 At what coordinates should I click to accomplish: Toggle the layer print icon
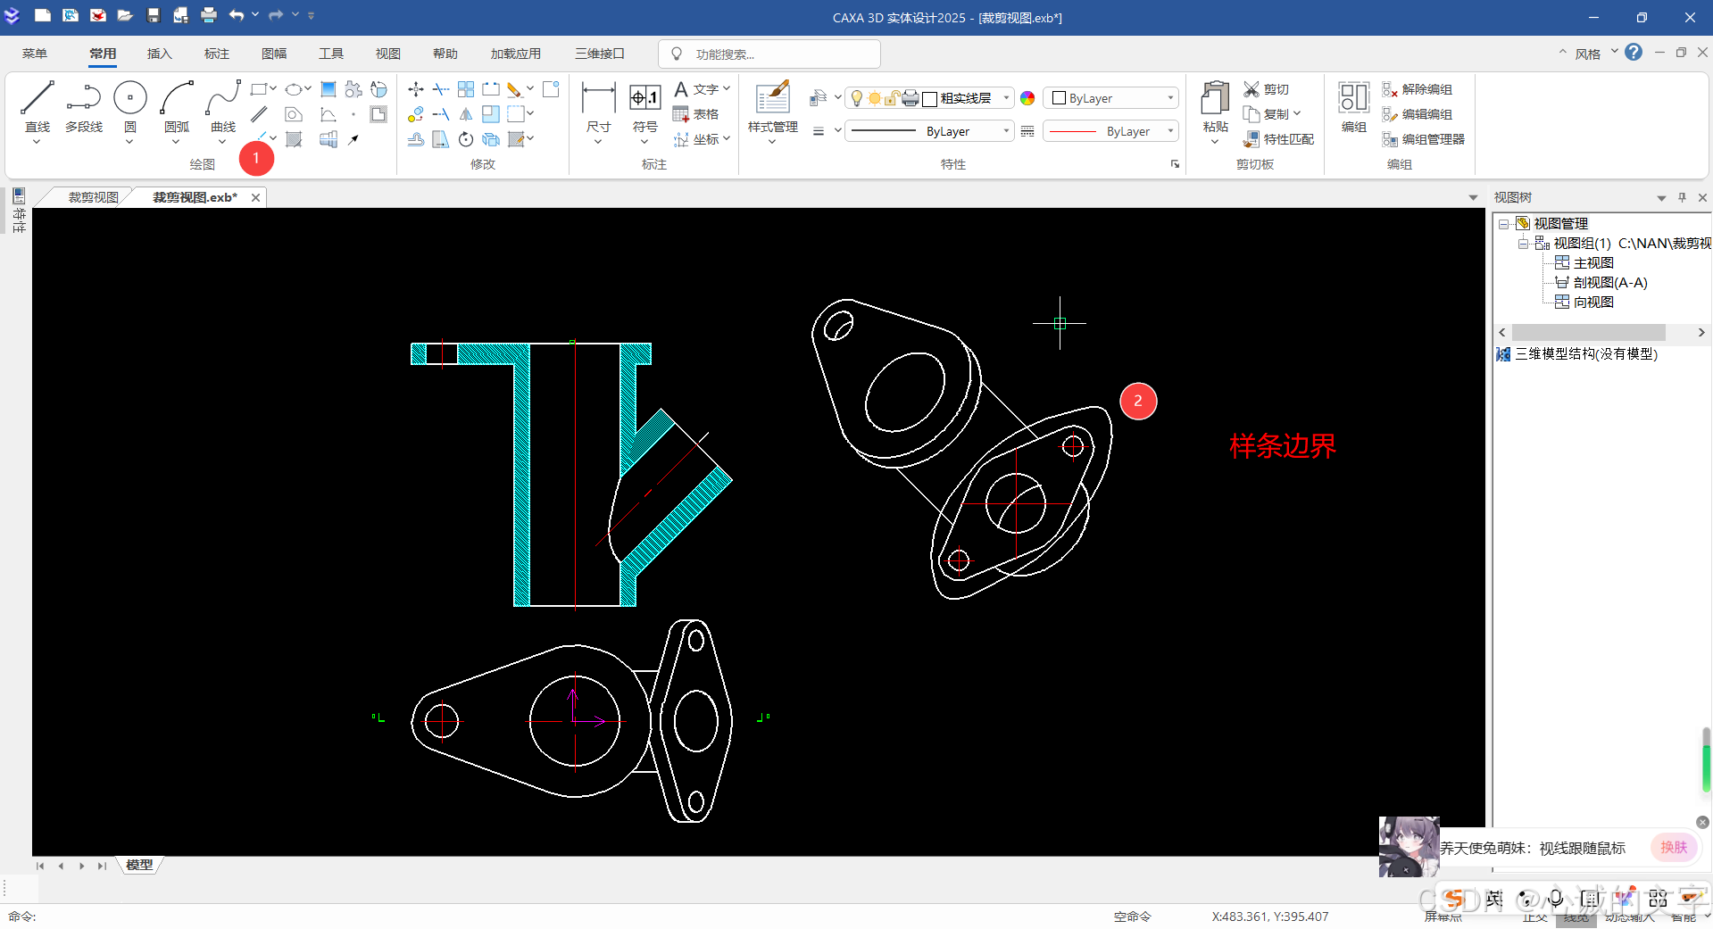[x=910, y=98]
